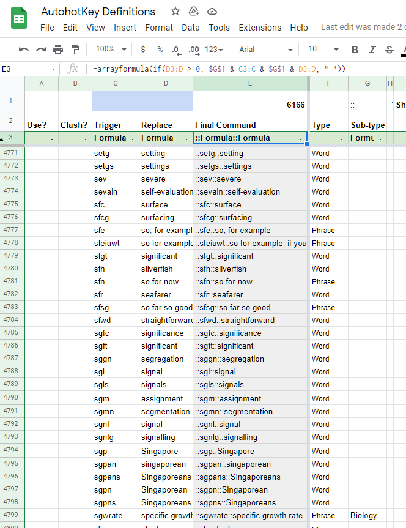Format as percent
This screenshot has height=528, width=406.
[x=160, y=50]
